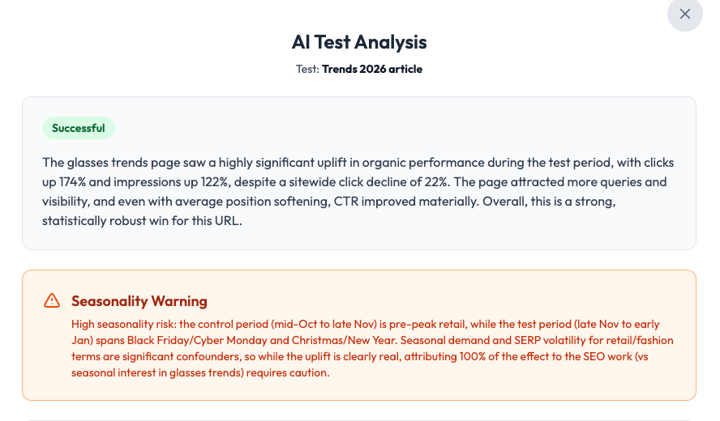
Task: Close the AI Test Analysis dialog
Action: coord(685,14)
